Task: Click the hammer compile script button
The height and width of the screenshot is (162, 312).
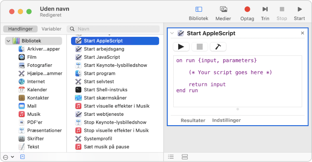Action: pyautogui.click(x=218, y=47)
